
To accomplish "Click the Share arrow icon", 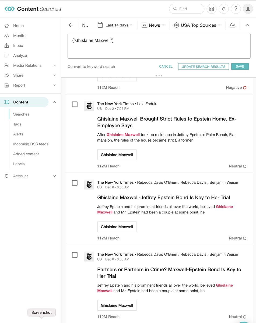I will [7, 75].
